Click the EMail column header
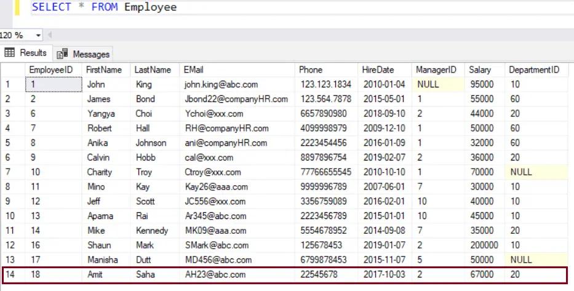Screen dimensions: 574x291 pyautogui.click(x=193, y=70)
